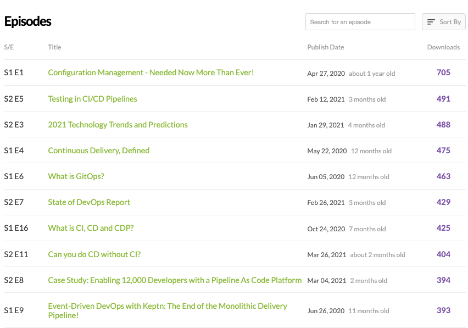Open the Case Study 12,000 Developers episode
This screenshot has width=468, height=328.
(x=175, y=280)
